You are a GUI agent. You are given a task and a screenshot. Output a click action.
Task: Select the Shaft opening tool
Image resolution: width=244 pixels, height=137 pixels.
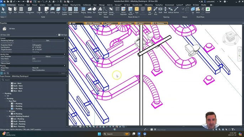pos(160,10)
